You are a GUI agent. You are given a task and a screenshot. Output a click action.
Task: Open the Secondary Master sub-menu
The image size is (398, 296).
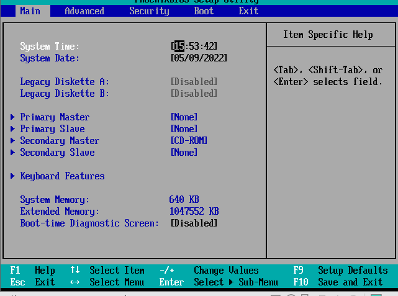[60, 141]
